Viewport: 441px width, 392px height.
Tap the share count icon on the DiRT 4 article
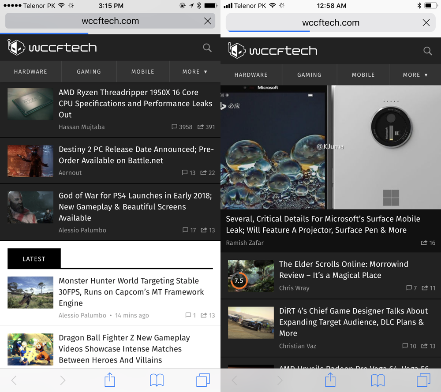point(424,346)
